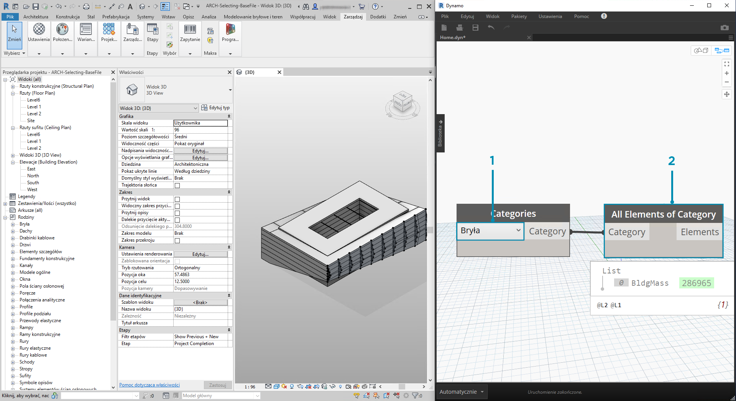The width and height of the screenshot is (736, 401).
Task: Click Dynamo zoom to fit icon
Action: (x=727, y=64)
